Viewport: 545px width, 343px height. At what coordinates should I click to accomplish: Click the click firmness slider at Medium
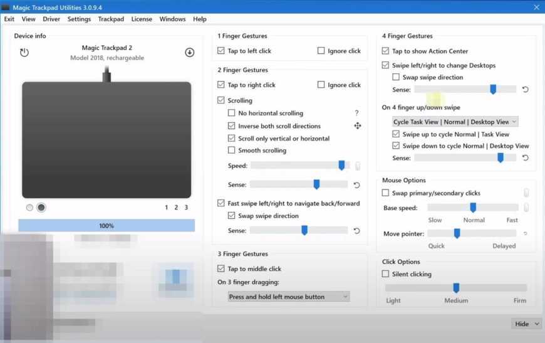click(456, 288)
